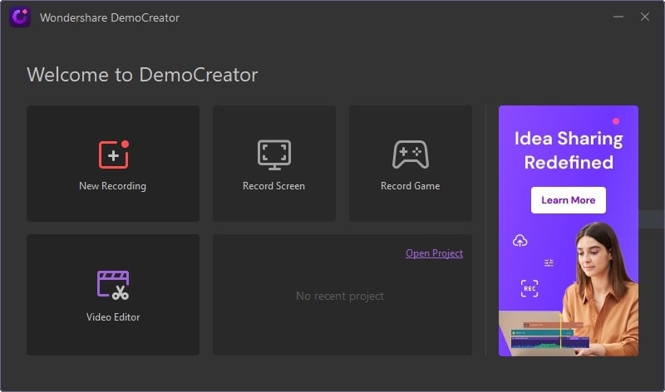Click the Video Editor label text
The height and width of the screenshot is (392, 665).
[x=113, y=317]
